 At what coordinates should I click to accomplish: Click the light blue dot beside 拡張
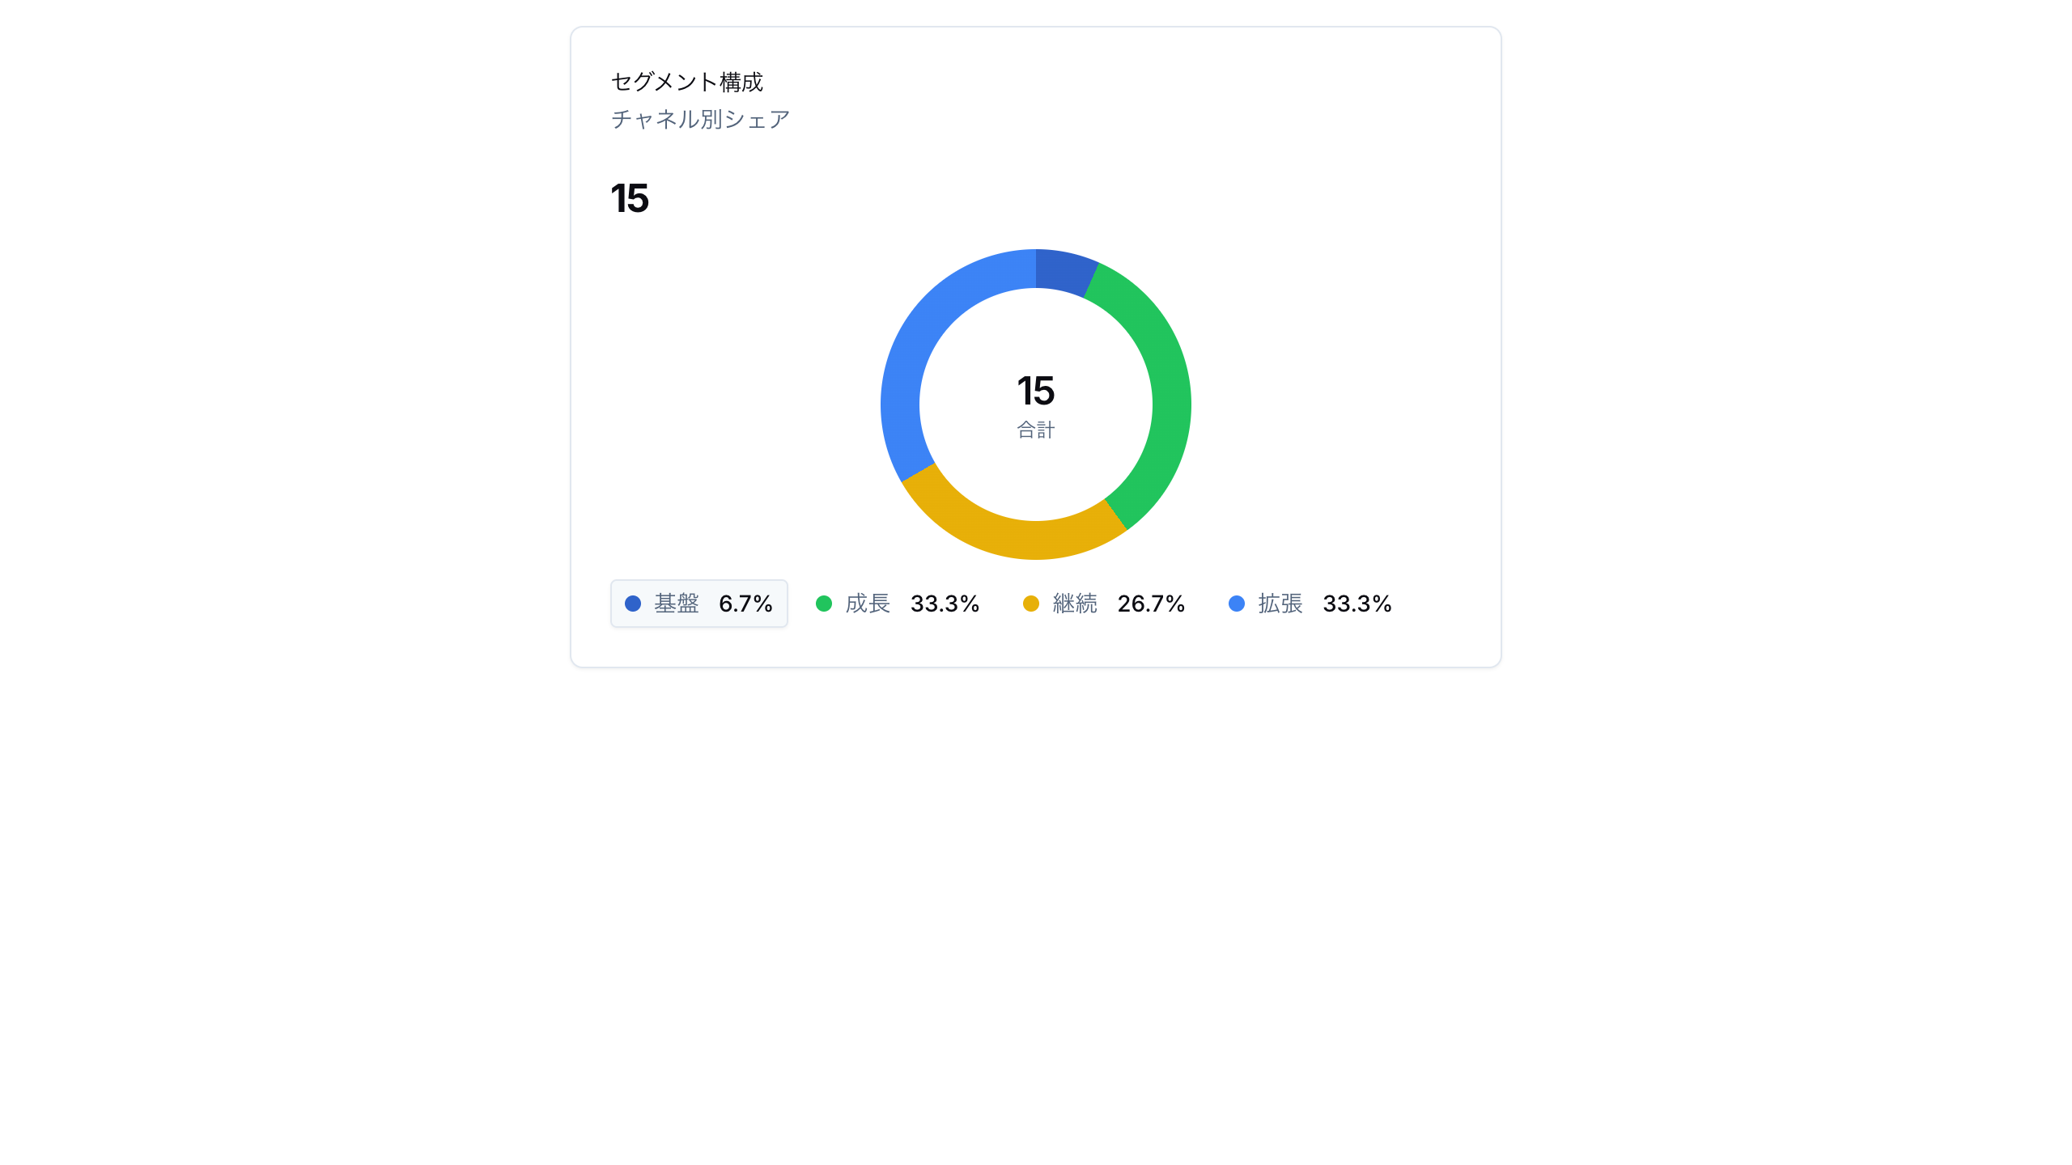click(1237, 604)
